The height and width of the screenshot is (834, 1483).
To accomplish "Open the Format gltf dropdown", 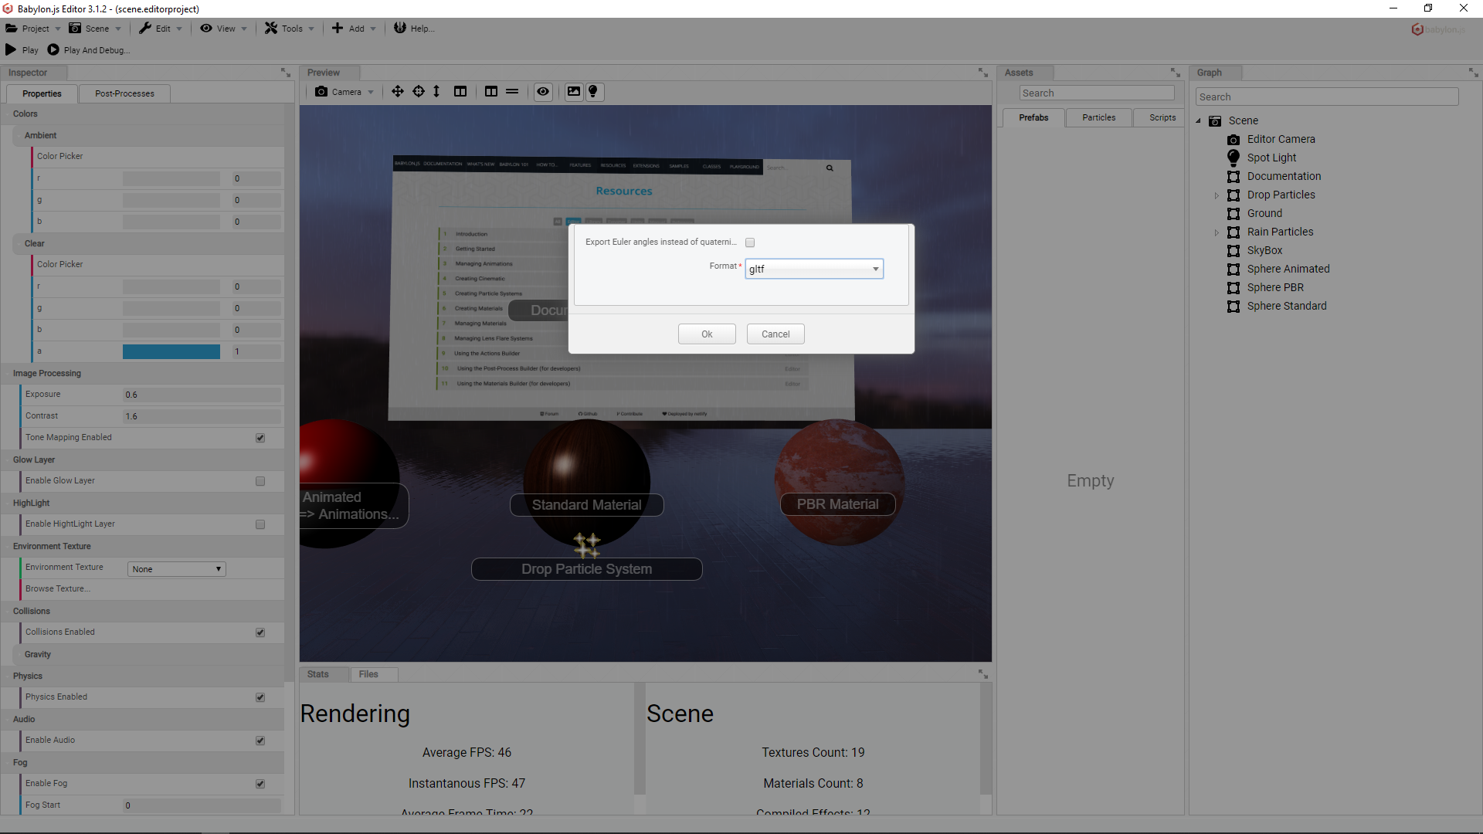I will click(814, 269).
